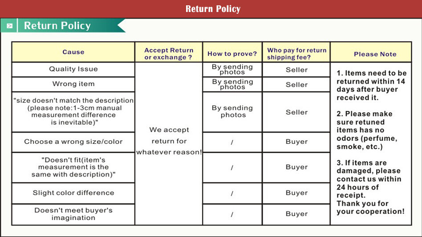Click We accept return for whatever reason text
The image size is (422, 237).
169,141
